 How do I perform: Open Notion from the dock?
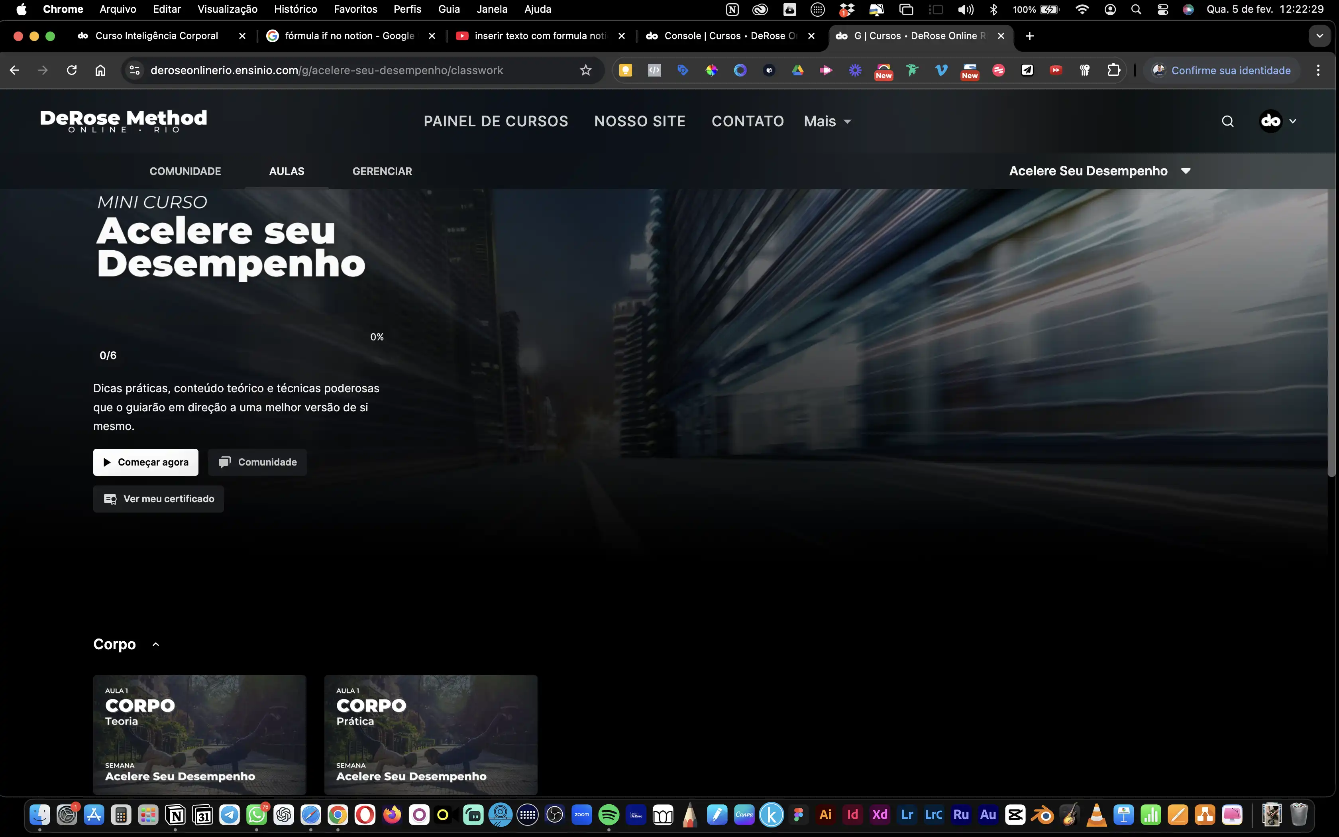click(x=175, y=814)
